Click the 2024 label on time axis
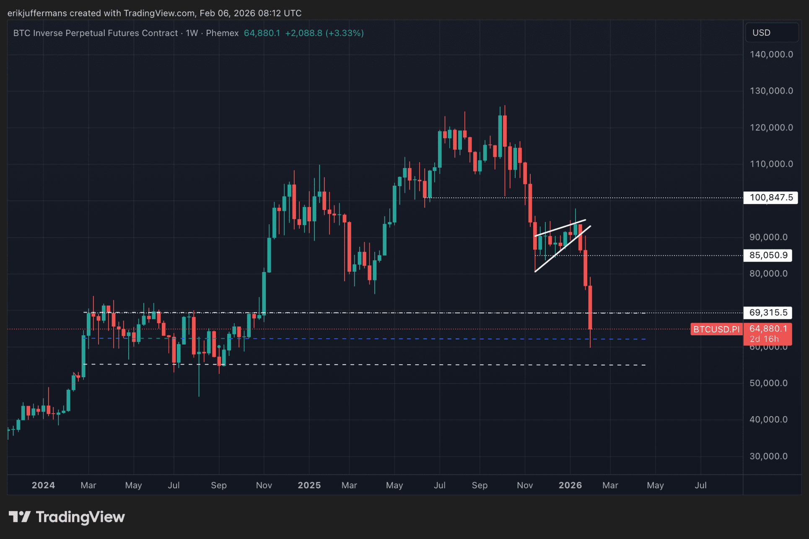This screenshot has width=809, height=539. (x=43, y=485)
